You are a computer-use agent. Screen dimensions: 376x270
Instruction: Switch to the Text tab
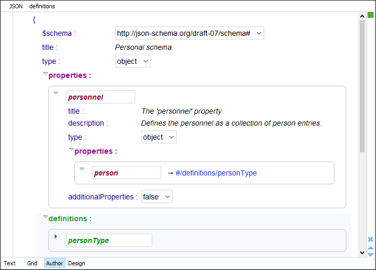coord(10,263)
